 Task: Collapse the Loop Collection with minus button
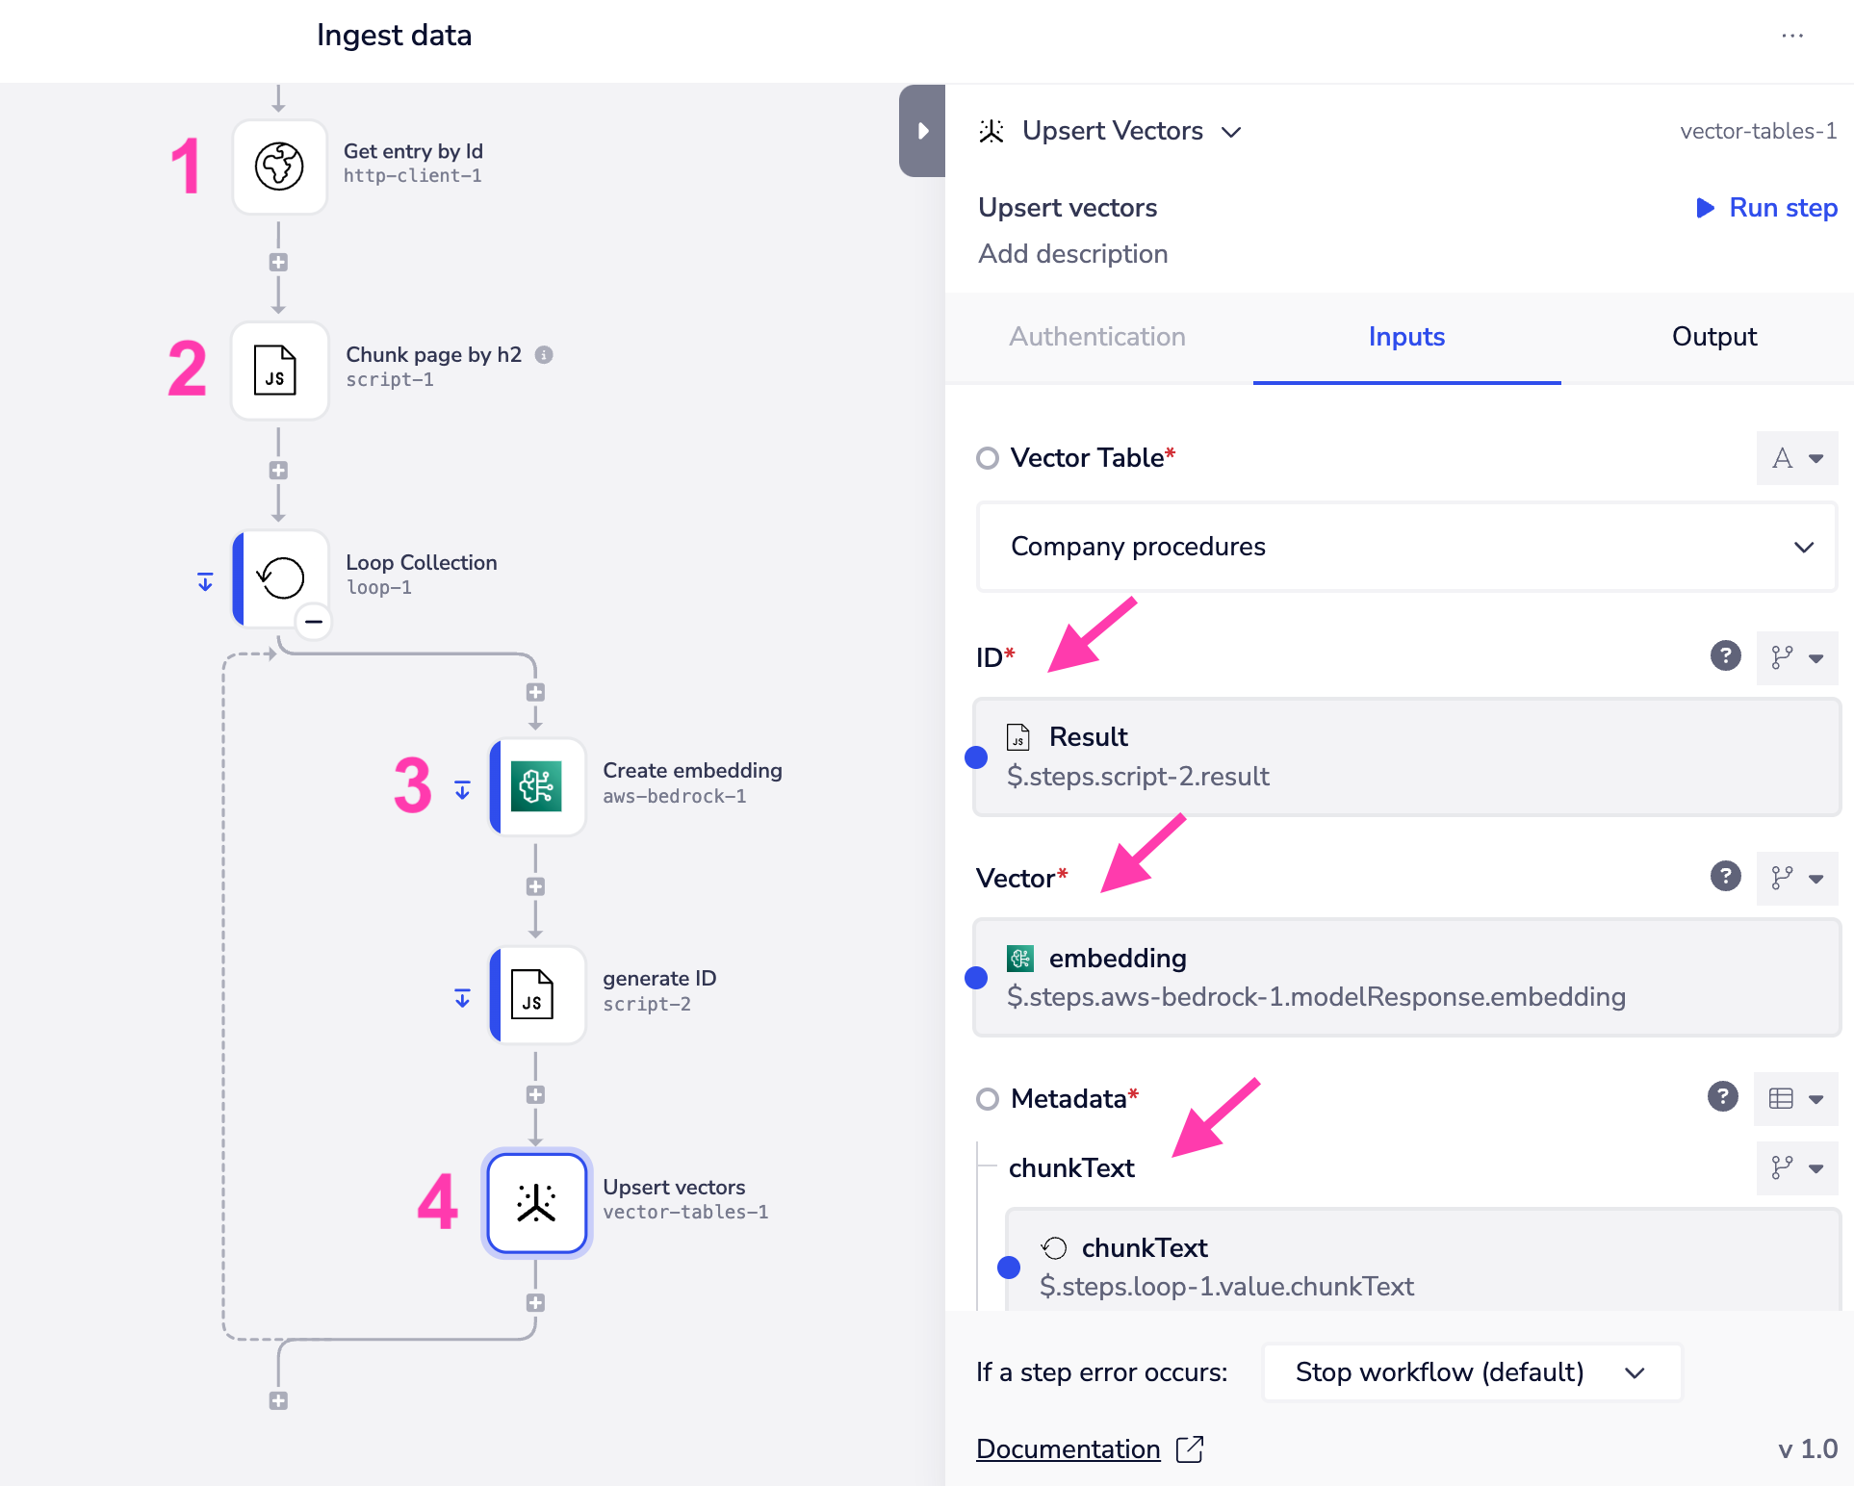pos(314,622)
